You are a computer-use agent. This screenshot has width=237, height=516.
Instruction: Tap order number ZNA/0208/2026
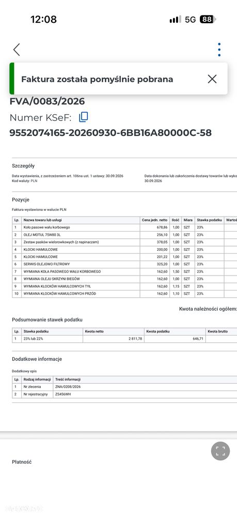[x=68, y=387]
